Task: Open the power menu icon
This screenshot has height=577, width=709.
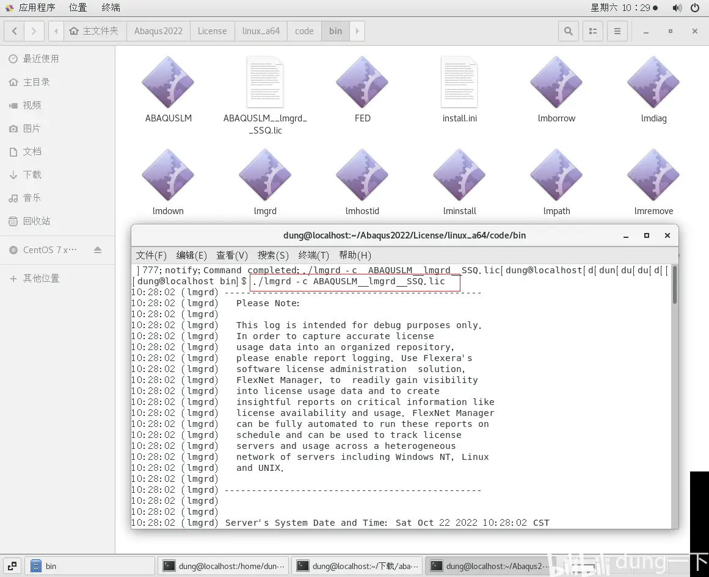Action: click(x=695, y=8)
